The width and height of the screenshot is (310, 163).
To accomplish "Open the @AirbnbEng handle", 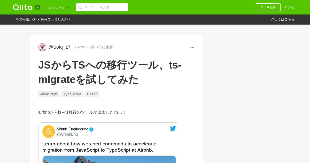I will (67, 134).
